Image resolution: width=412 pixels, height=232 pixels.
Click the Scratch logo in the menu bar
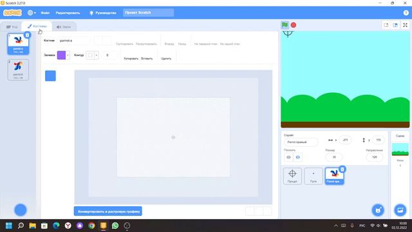coord(12,12)
